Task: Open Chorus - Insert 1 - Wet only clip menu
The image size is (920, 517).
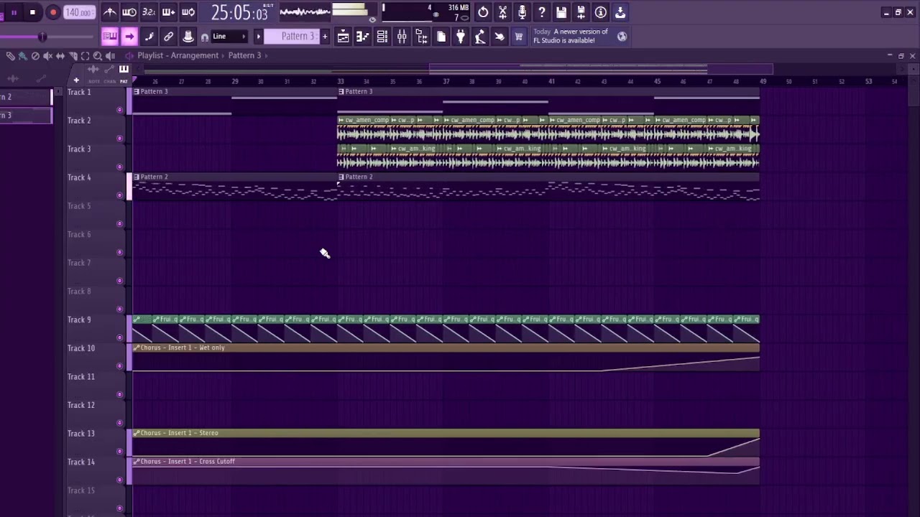Action: pos(137,348)
